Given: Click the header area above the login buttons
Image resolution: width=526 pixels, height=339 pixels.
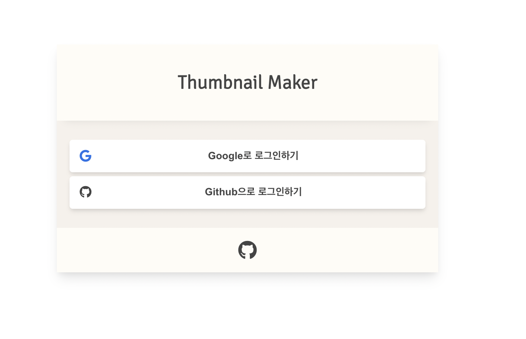Looking at the screenshot, I should tap(247, 82).
